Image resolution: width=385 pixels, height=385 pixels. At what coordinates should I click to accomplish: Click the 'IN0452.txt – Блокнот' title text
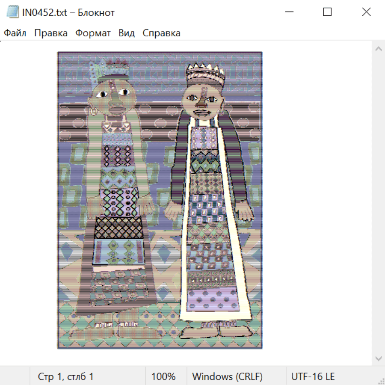pos(68,12)
